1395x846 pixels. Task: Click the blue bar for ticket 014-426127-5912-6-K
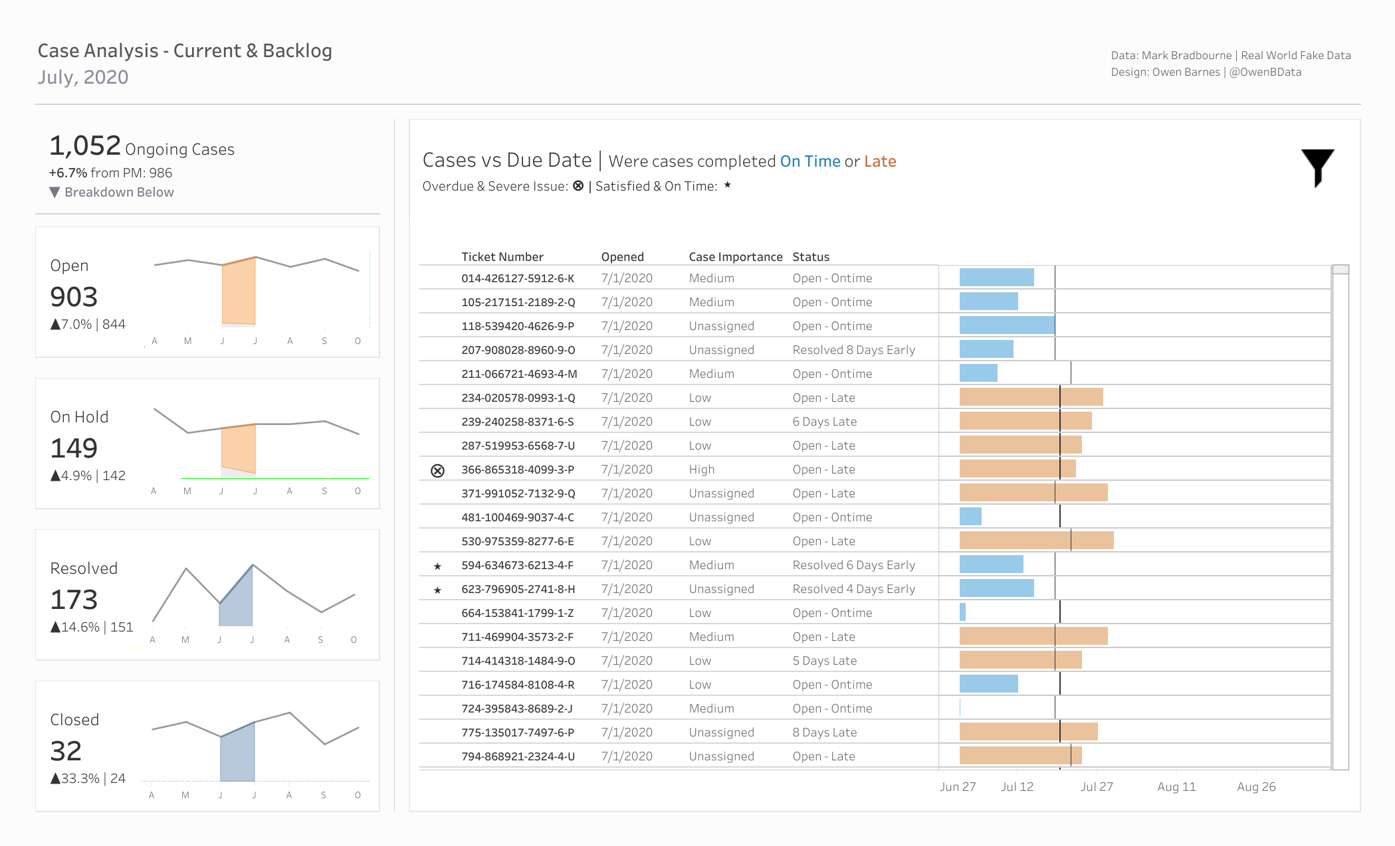point(997,278)
